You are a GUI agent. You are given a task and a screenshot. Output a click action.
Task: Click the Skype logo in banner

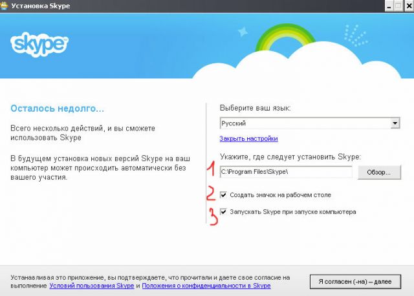tap(39, 45)
